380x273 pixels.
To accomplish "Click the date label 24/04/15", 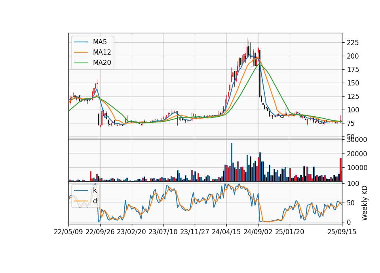I will (226, 232).
